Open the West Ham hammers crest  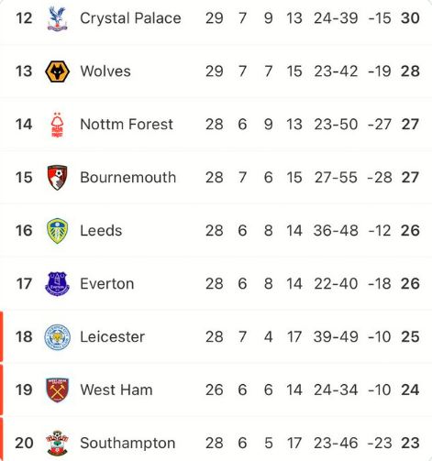pos(57,390)
